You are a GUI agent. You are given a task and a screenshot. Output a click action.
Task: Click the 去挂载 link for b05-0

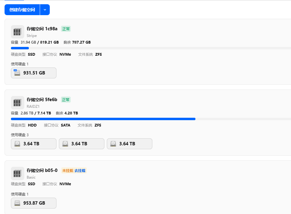pos(80,171)
